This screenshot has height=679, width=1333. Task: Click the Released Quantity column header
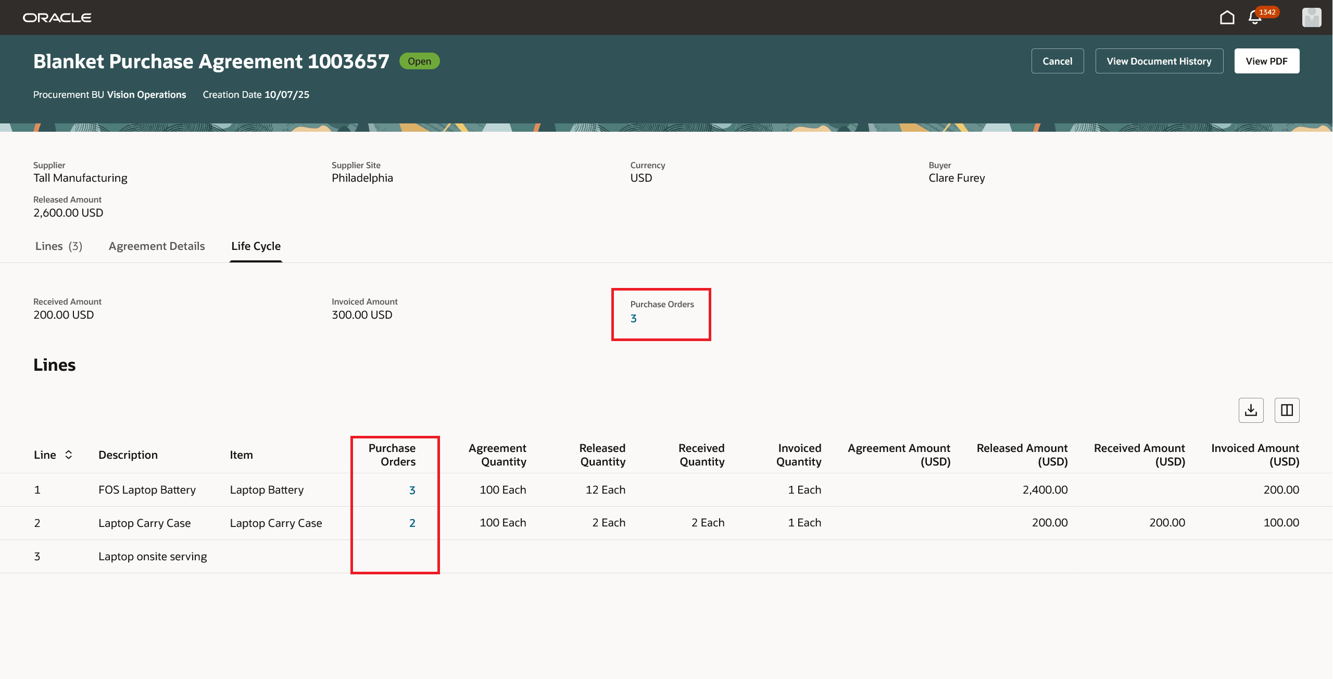tap(602, 455)
